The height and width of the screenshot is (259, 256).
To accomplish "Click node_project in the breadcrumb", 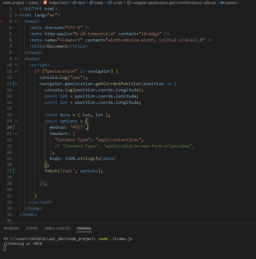I will point(13,3).
